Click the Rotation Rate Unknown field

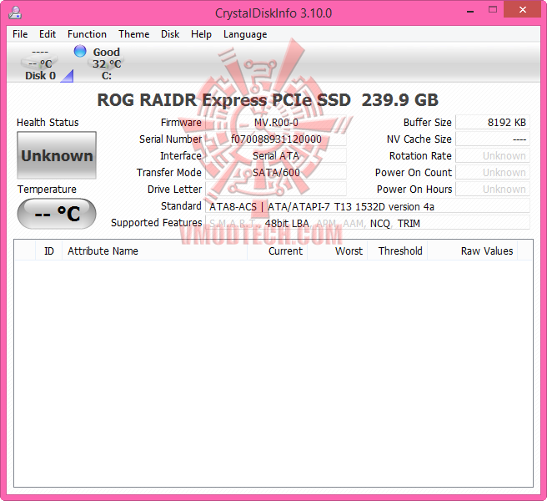pos(493,156)
